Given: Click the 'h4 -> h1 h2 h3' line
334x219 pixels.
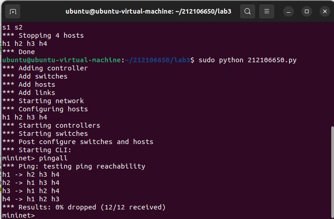Looking at the screenshot, I should pos(31,199).
